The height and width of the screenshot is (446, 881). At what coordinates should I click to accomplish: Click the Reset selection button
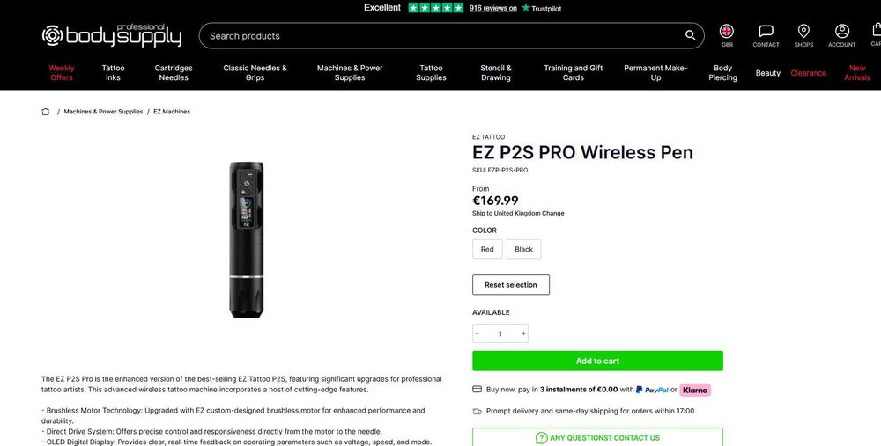click(x=511, y=284)
